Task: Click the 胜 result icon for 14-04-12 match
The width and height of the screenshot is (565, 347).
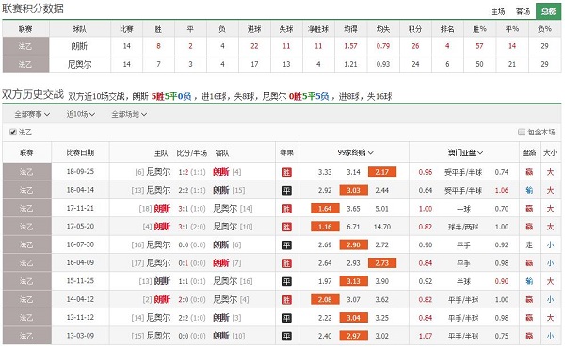Action: [287, 300]
